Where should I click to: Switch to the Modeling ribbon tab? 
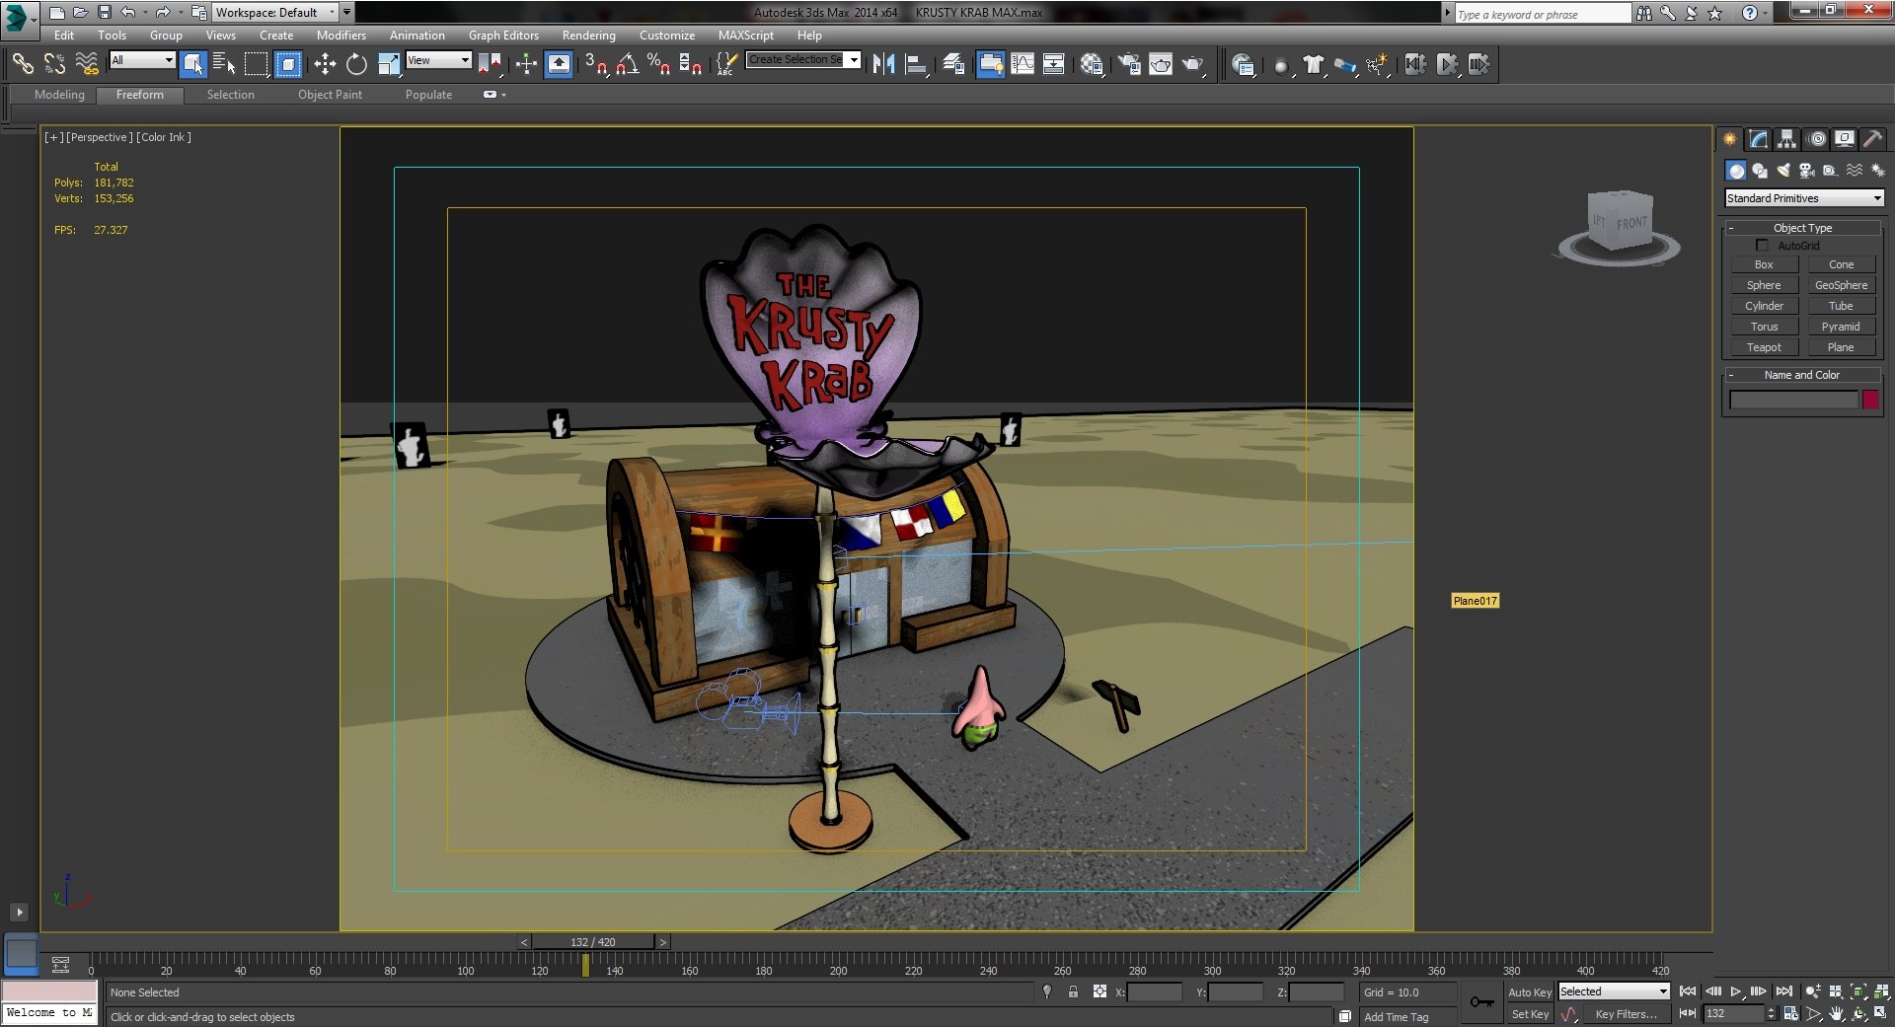(59, 95)
